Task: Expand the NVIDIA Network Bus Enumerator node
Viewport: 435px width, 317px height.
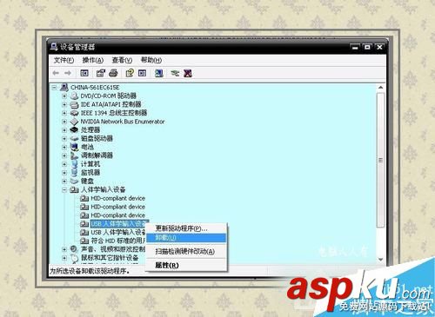Action: [x=64, y=122]
